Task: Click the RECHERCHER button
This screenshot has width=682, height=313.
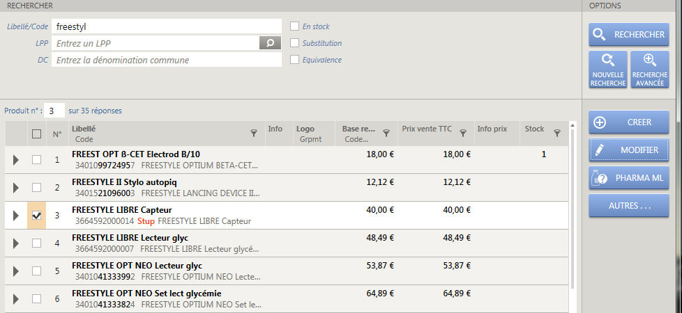Action: (x=629, y=34)
